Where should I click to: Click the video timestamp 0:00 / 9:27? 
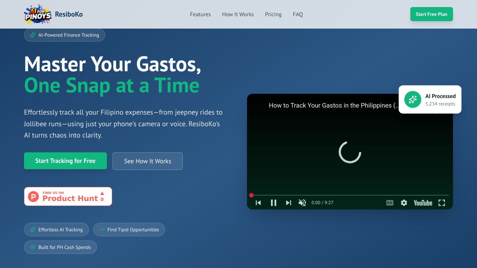[x=322, y=203]
